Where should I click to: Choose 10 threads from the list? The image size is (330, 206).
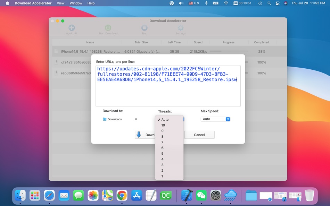point(169,125)
